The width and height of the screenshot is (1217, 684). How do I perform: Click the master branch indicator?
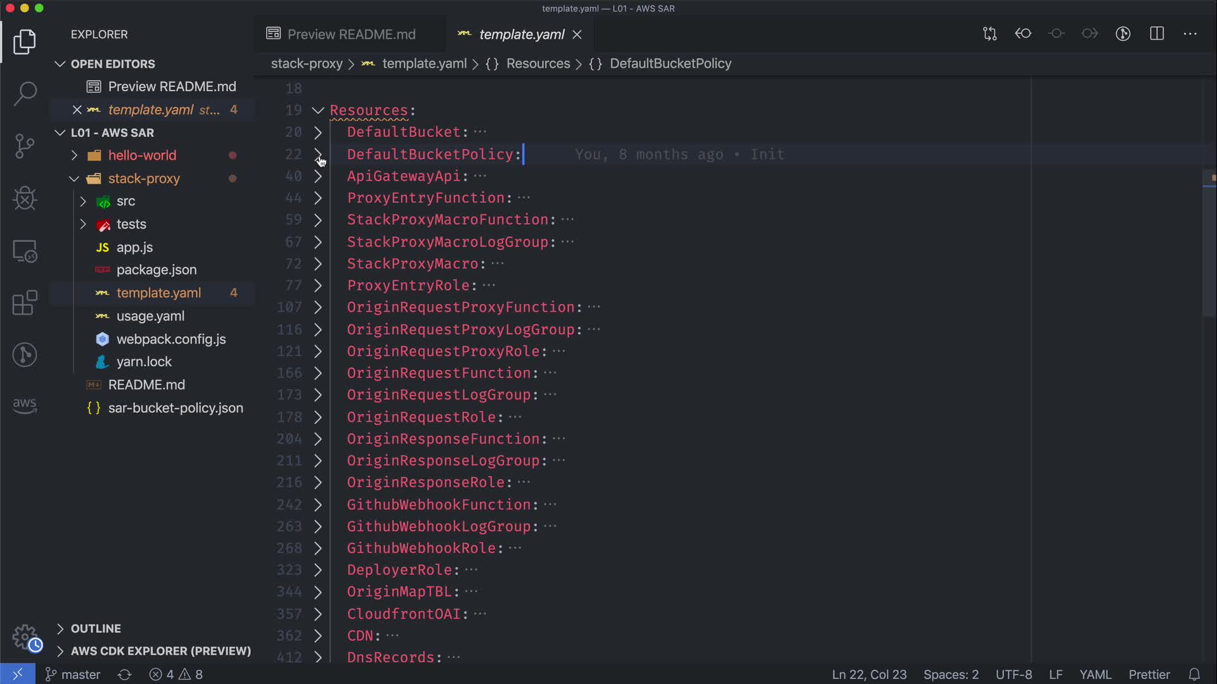tap(73, 674)
